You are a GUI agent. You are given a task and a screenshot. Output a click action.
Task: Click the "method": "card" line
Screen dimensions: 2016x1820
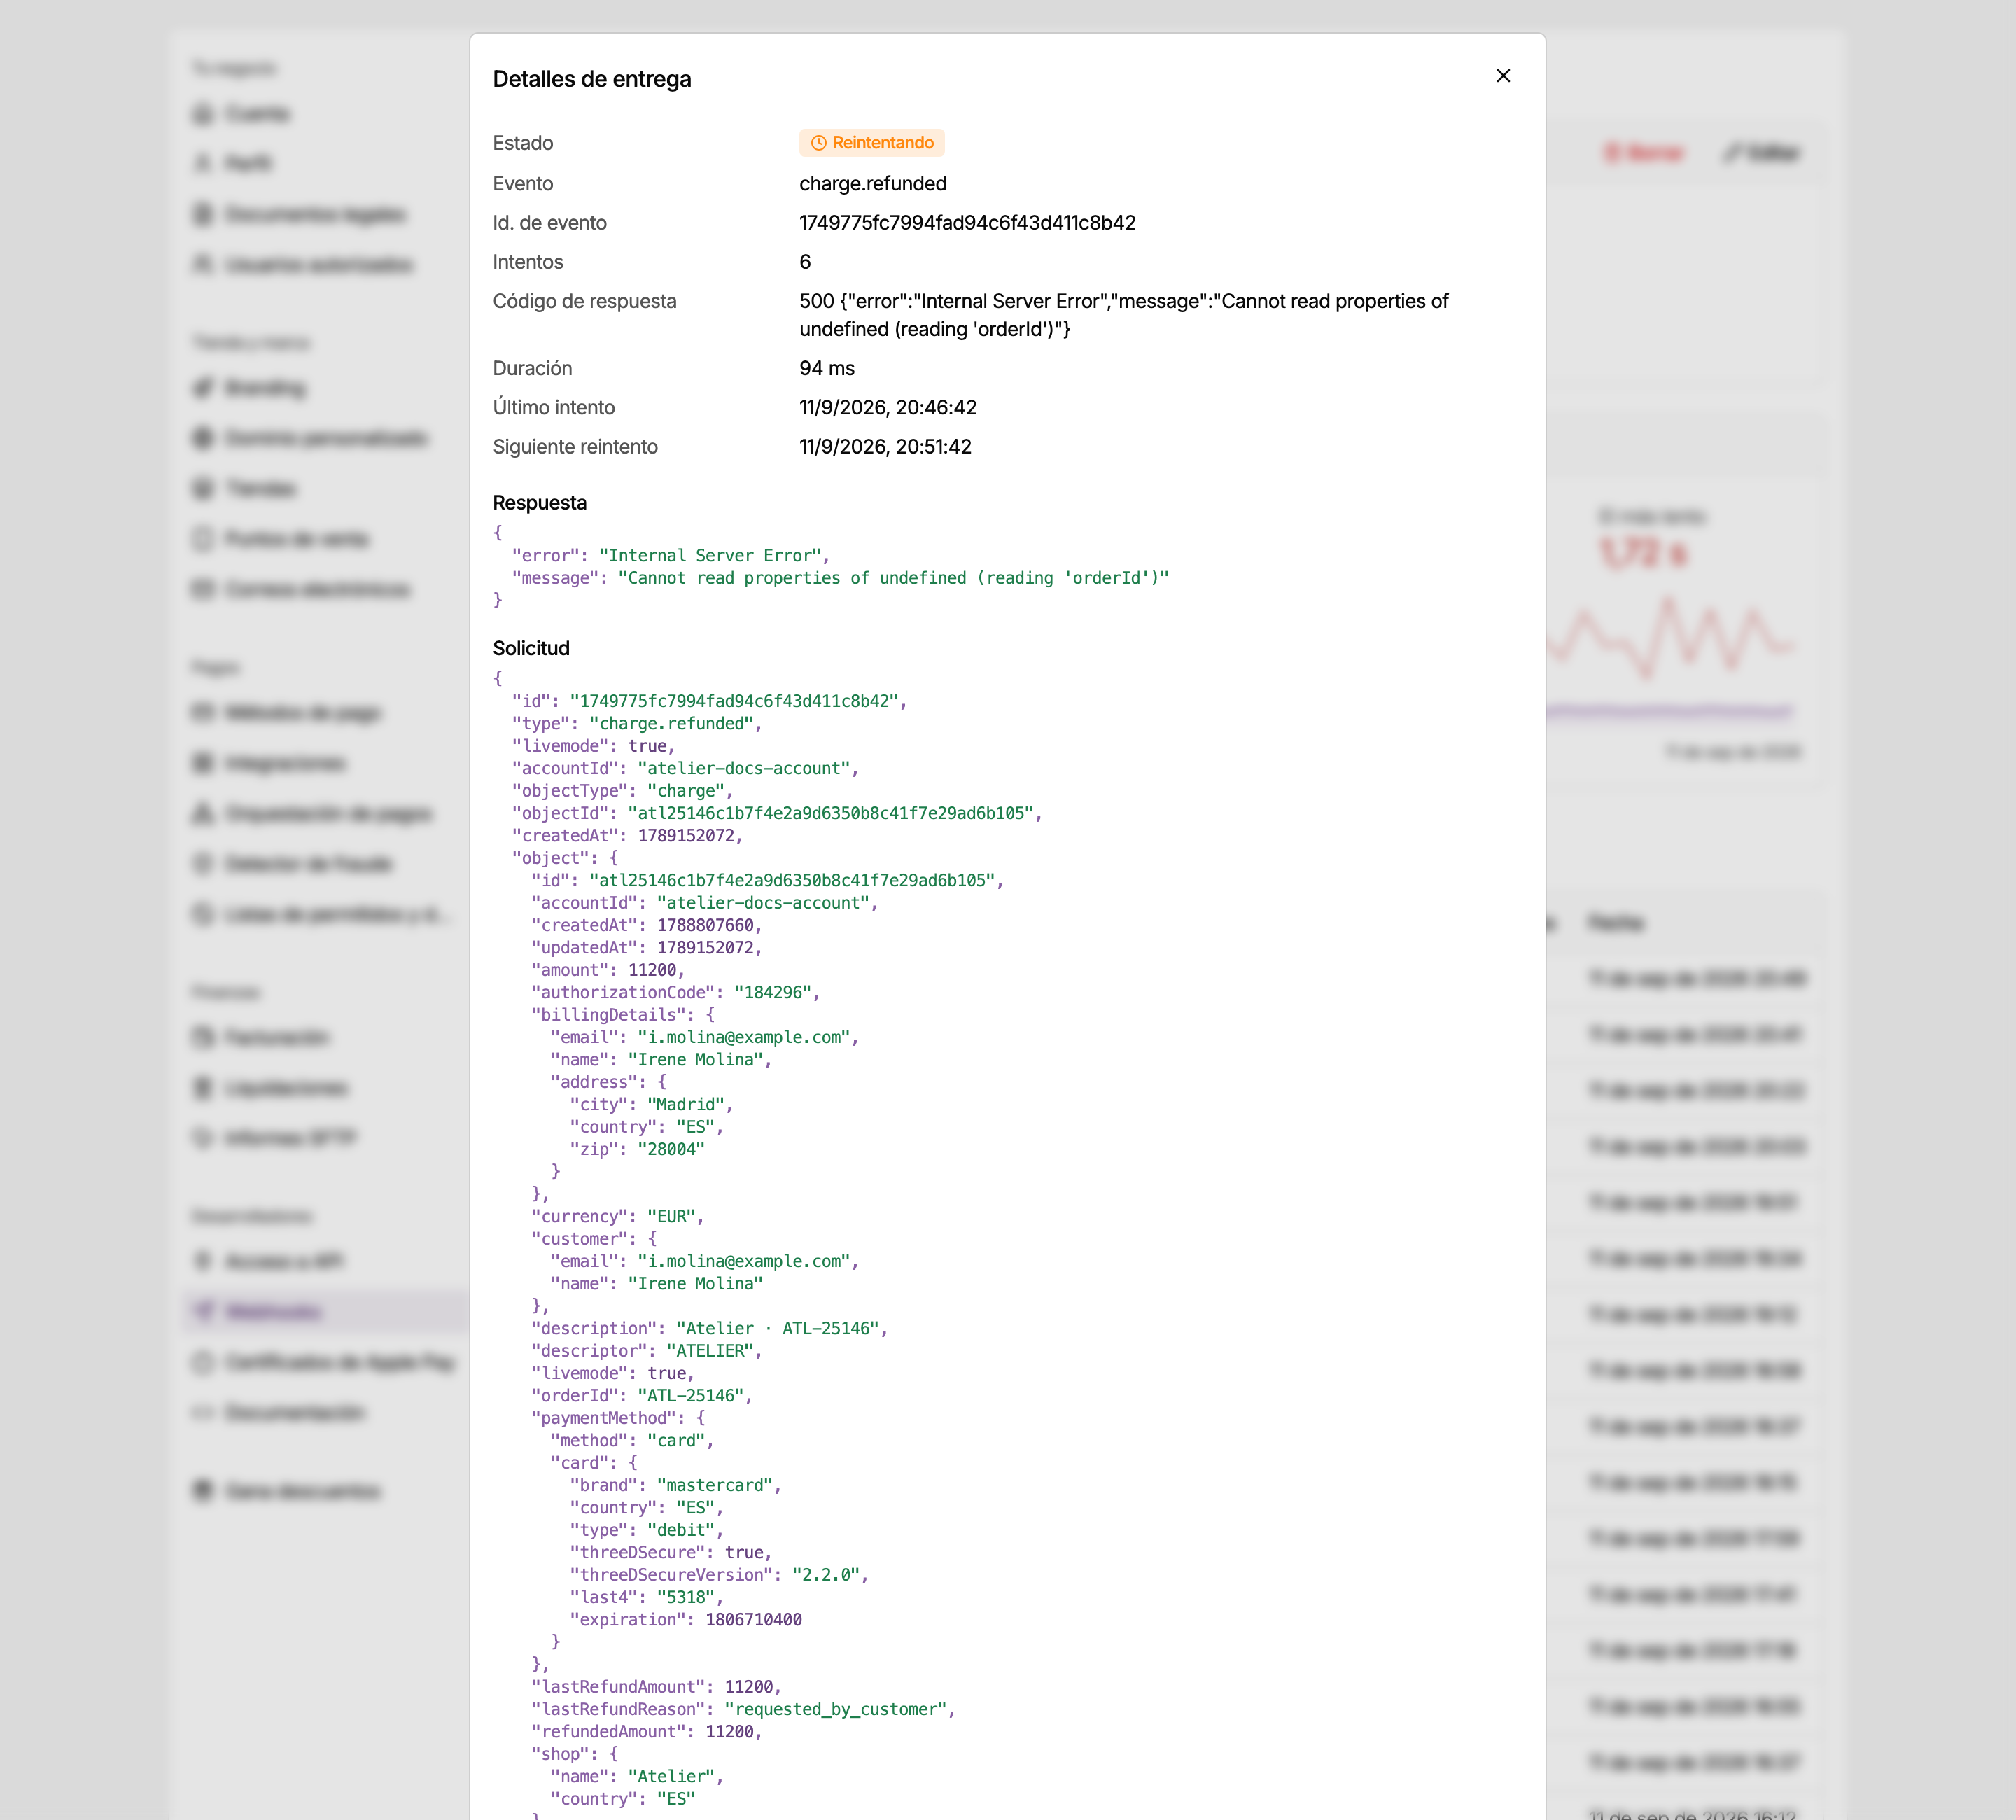point(632,1440)
